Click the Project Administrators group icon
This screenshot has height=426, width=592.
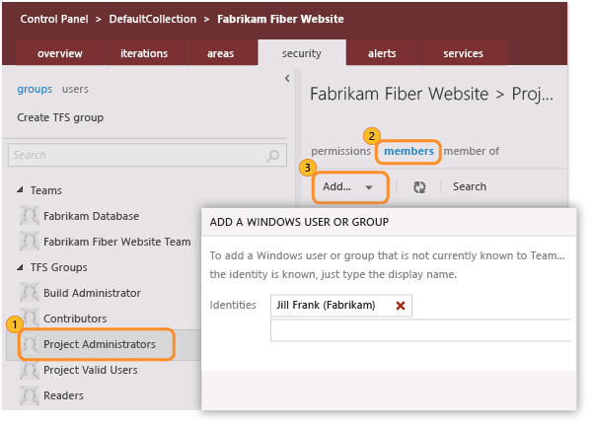coord(30,344)
